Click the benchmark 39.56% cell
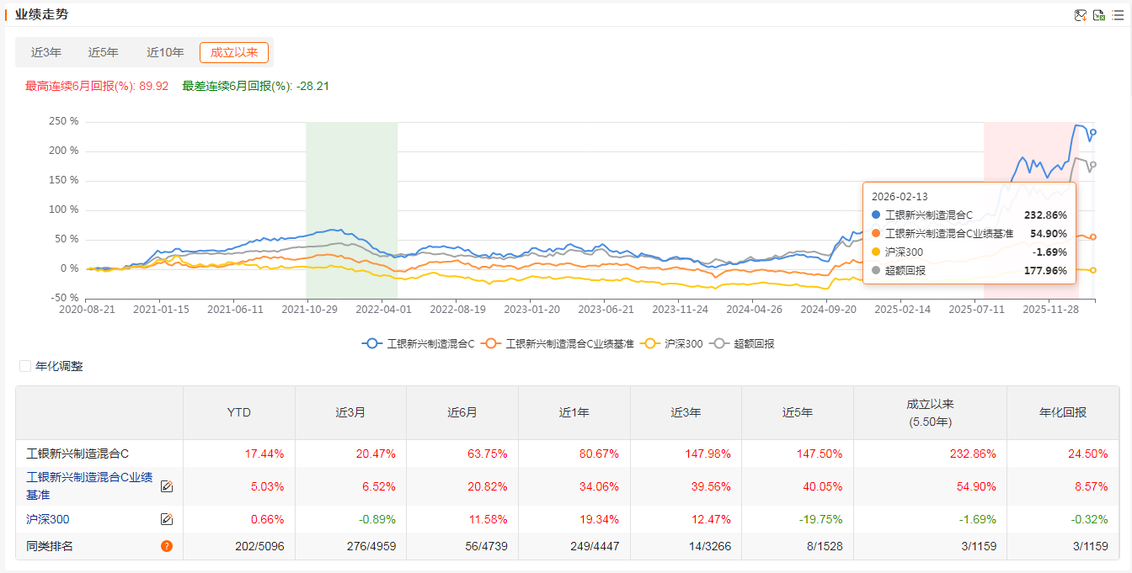This screenshot has width=1132, height=573. click(x=711, y=486)
